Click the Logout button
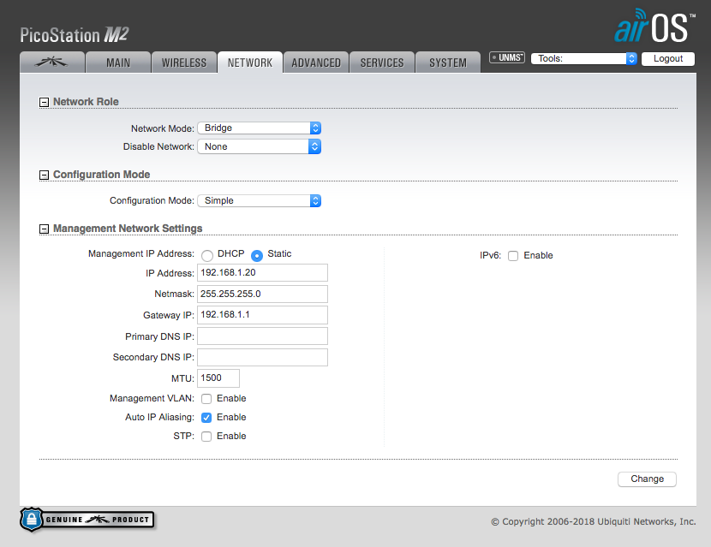 668,58
